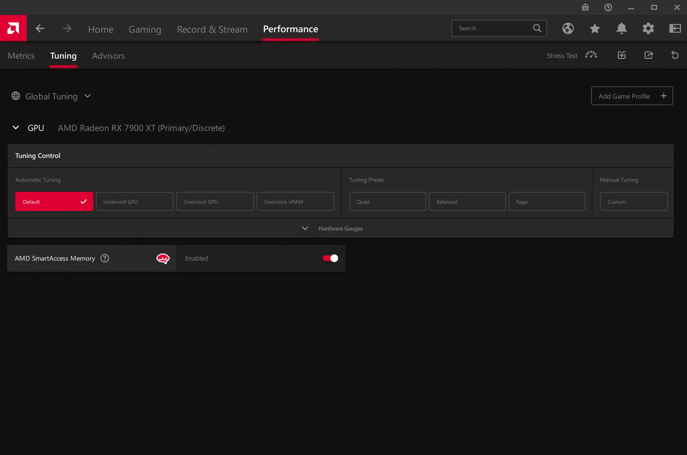The image size is (687, 455).
Task: Select the Balanced tuning preset
Action: [467, 202]
